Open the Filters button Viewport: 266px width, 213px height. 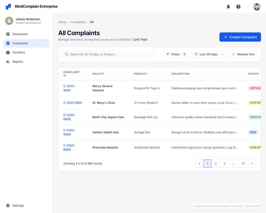coord(176,54)
